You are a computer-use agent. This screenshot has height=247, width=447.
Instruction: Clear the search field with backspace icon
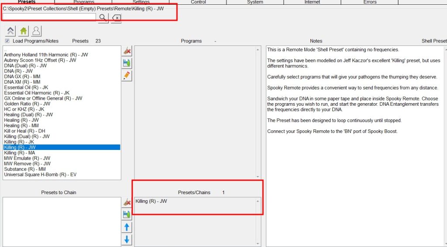point(116,17)
